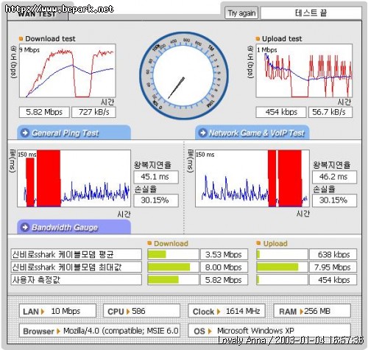Click the orange bullet beside Upload test
The height and width of the screenshot is (350, 368).
(x=258, y=38)
